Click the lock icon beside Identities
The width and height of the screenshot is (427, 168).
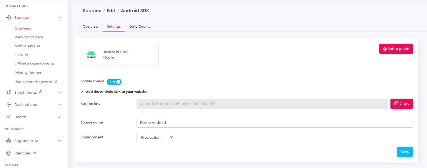[x=35, y=153]
